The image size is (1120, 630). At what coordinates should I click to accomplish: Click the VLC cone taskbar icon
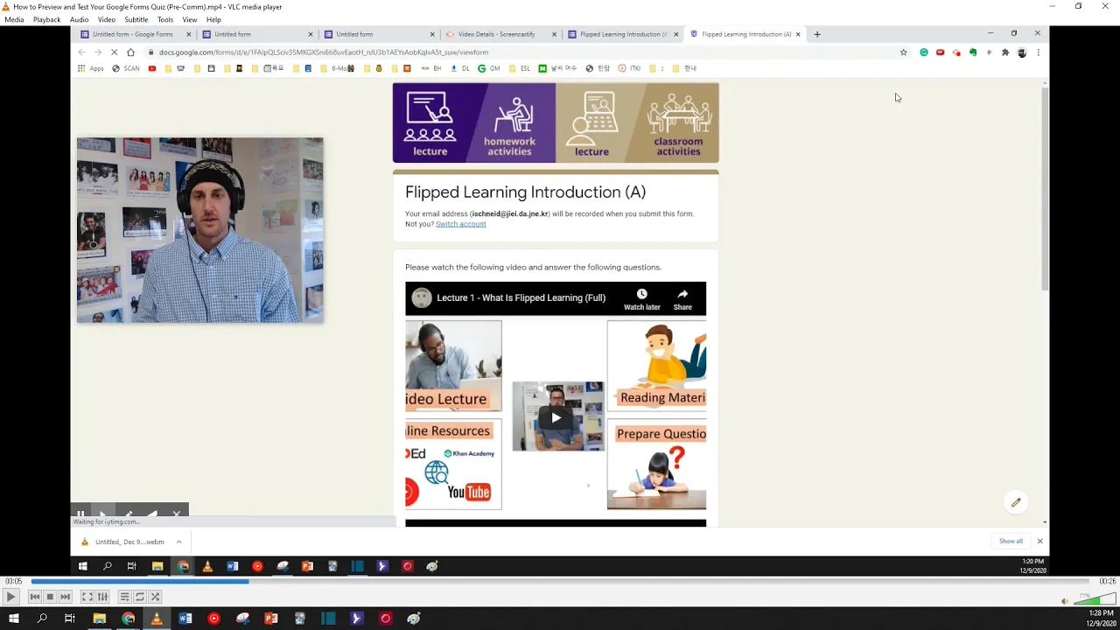tap(157, 619)
